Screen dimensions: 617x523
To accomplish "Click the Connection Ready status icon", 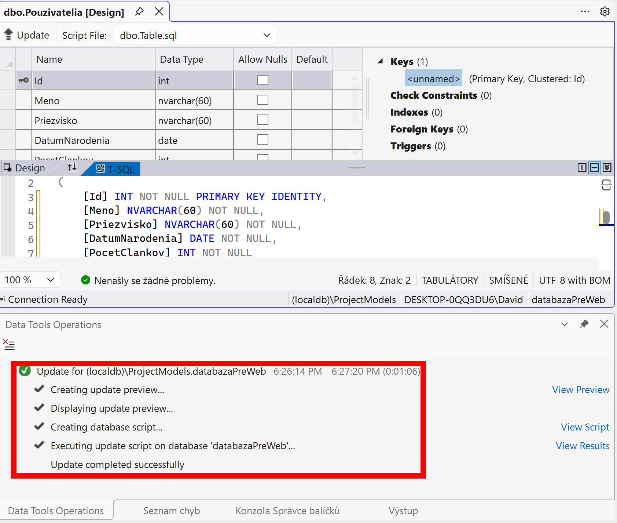I will coord(3,299).
